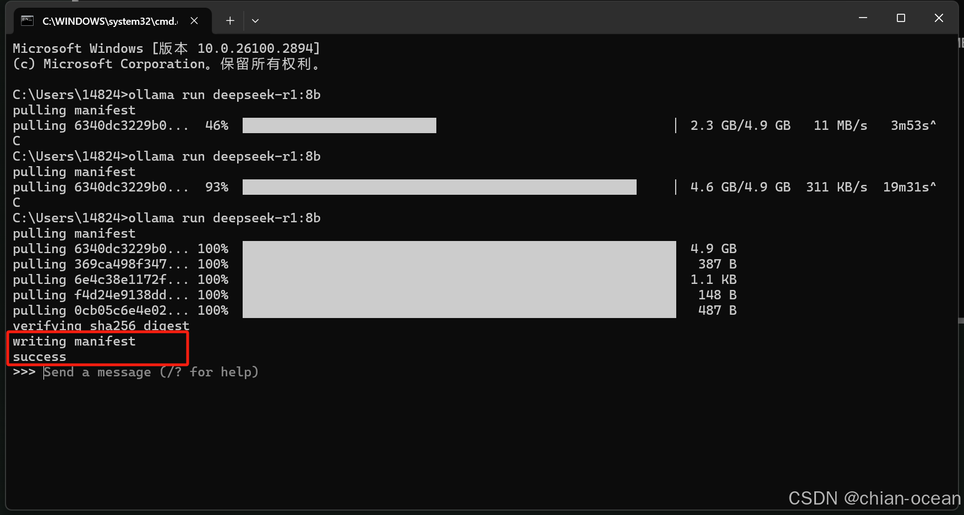Image resolution: width=964 pixels, height=515 pixels.
Task: Click the third "ollama run deepseek-r1:8b" command
Action: (224, 218)
